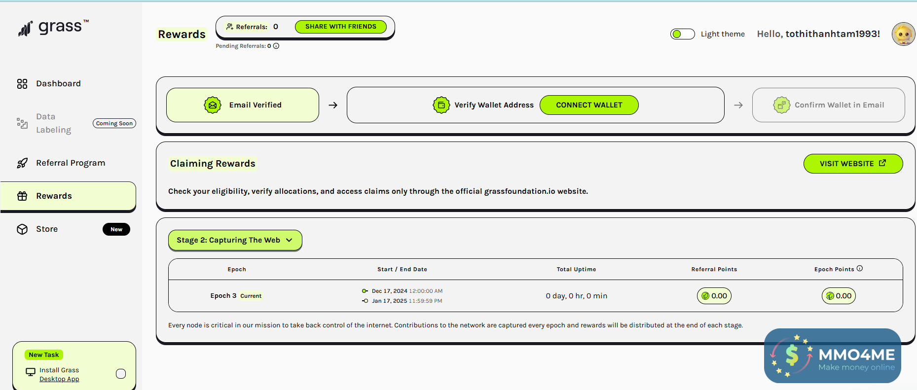Click the Install Grass Desktop monitor icon
The height and width of the screenshot is (390, 917).
pos(31,372)
